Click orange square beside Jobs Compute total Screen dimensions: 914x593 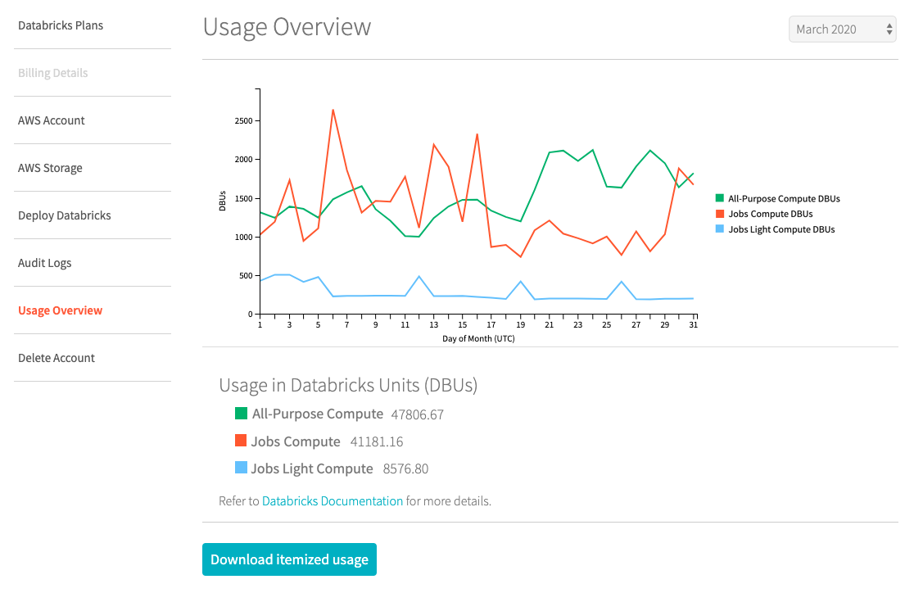point(241,441)
